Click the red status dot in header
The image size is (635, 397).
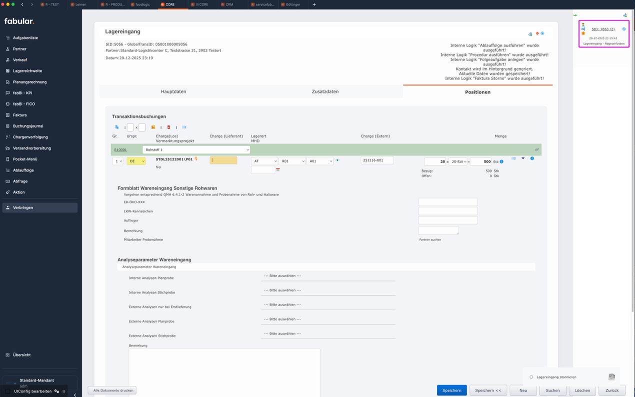click(537, 33)
